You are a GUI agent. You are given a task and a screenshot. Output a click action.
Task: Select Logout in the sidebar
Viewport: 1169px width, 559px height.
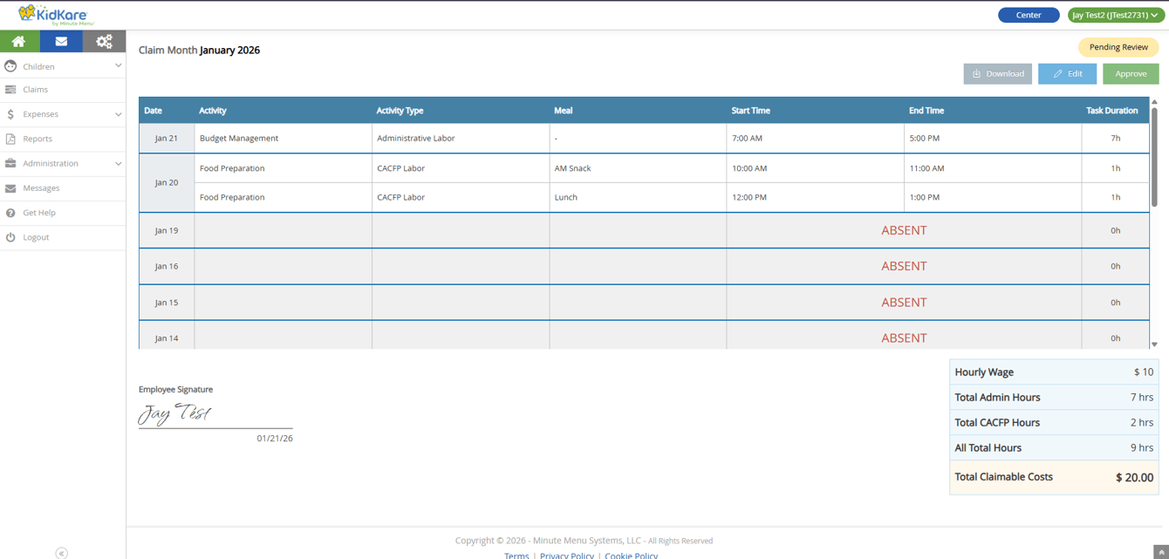(x=63, y=237)
